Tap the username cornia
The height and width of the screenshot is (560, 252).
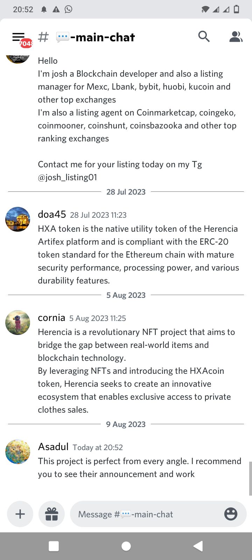[51, 317]
